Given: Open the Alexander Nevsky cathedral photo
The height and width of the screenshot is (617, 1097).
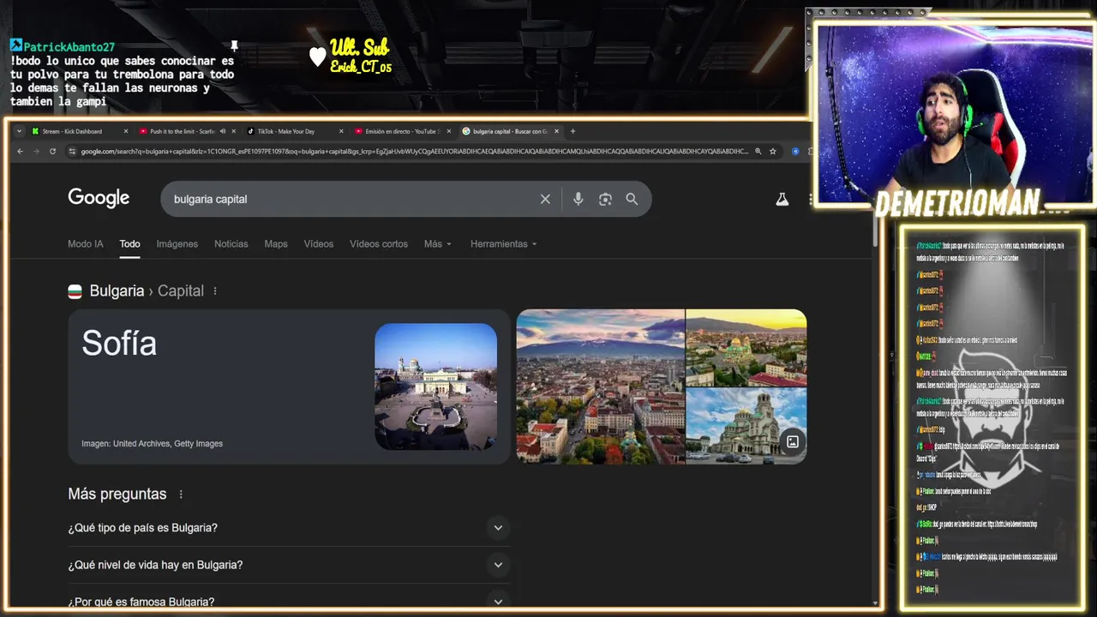Looking at the screenshot, I should (x=746, y=426).
